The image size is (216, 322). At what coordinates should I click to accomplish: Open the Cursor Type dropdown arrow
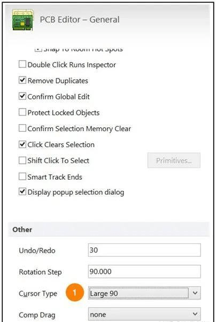195,293
